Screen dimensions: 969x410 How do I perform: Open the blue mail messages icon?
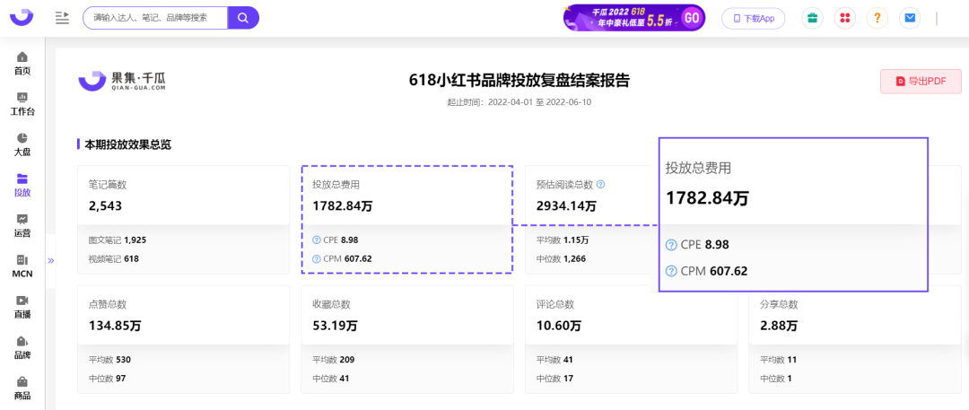point(910,18)
